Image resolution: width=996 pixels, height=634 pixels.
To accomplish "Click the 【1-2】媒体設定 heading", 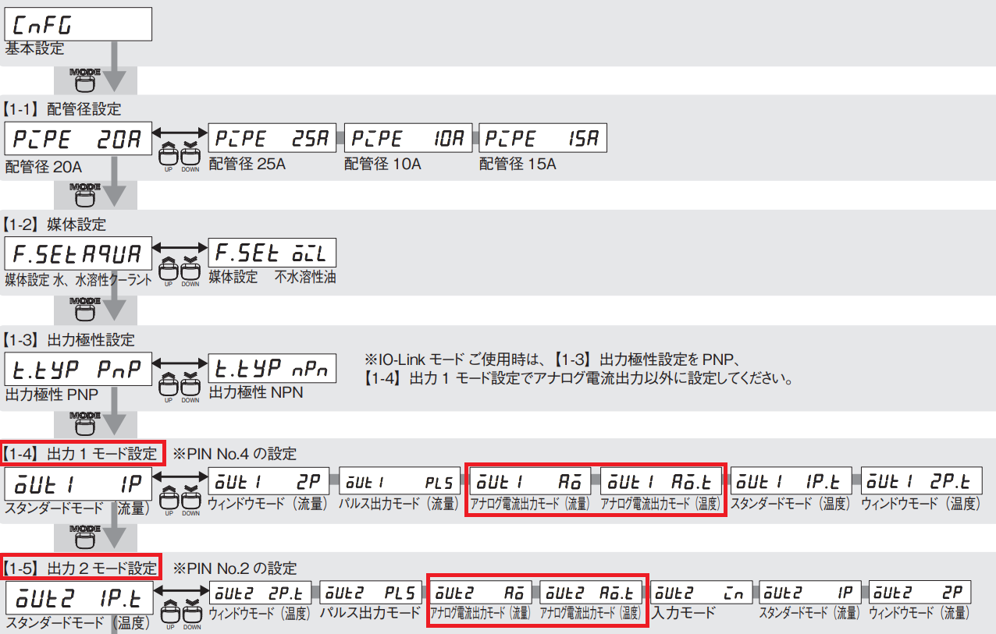I will [53, 225].
